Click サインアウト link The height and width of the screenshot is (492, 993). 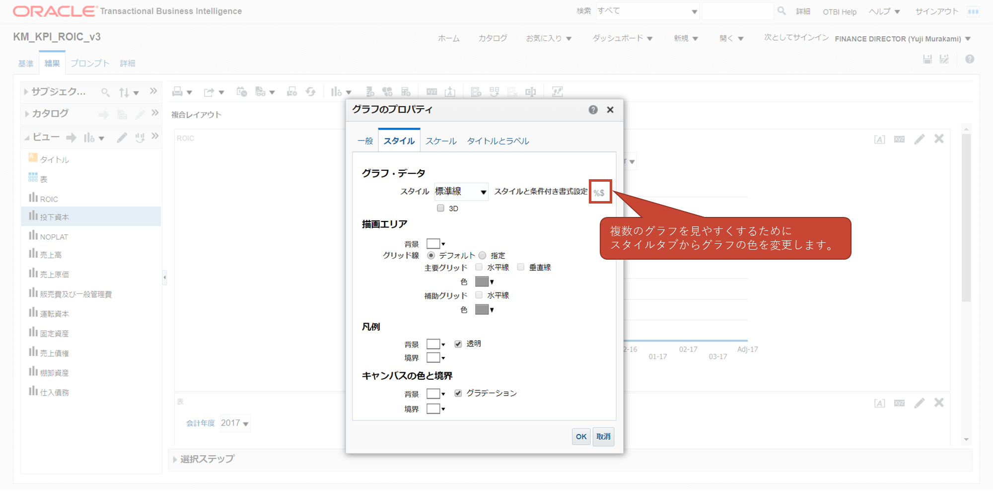pyautogui.click(x=936, y=11)
